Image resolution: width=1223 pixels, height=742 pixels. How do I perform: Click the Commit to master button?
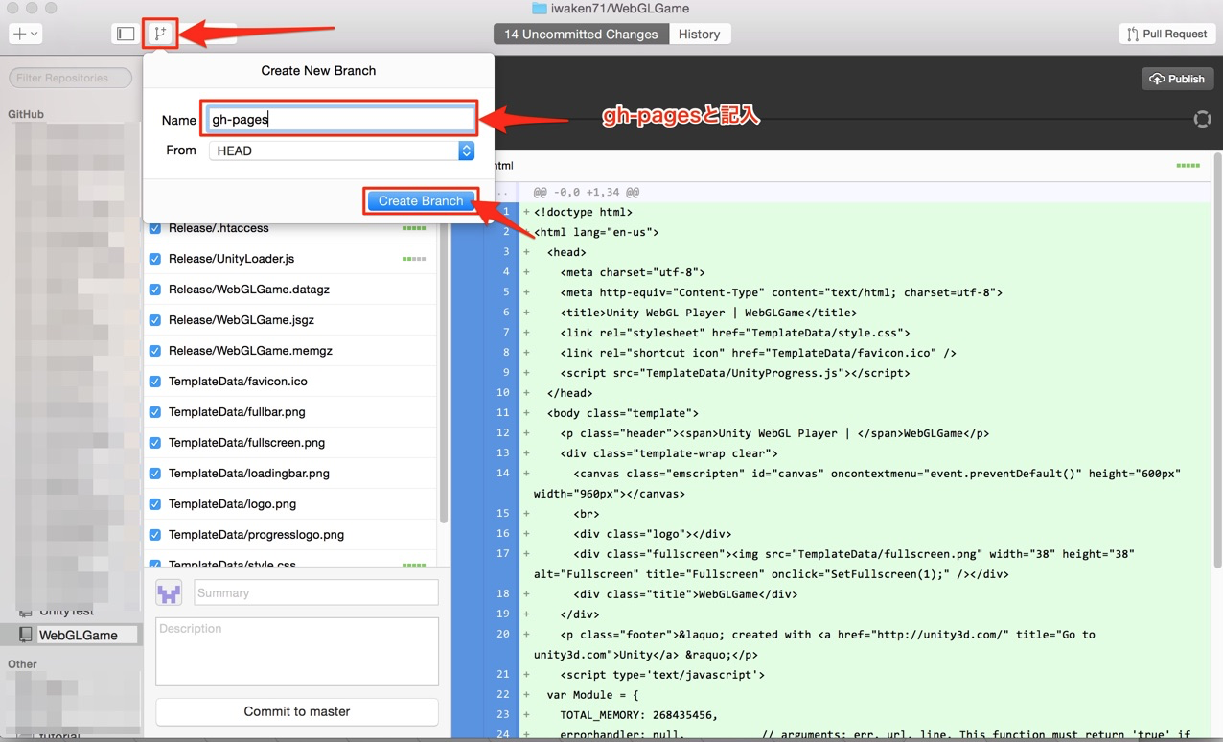(x=296, y=712)
